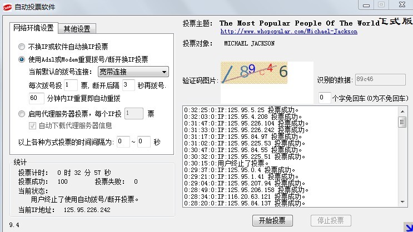This screenshot has height=232, width=413.
Task: Select 使用Adsl或Modem重复拨号 radio option
Action: (x=22, y=59)
